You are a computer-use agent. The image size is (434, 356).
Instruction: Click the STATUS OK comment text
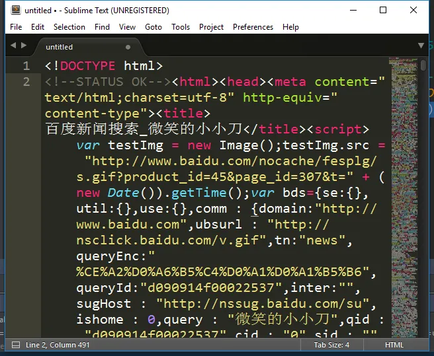click(x=108, y=82)
